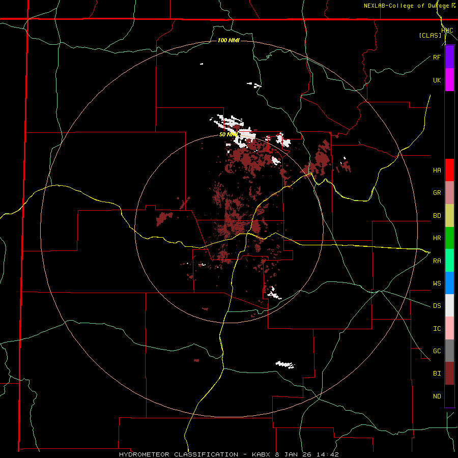
Task: Click the 'WS' legend label text
Action: point(437,283)
